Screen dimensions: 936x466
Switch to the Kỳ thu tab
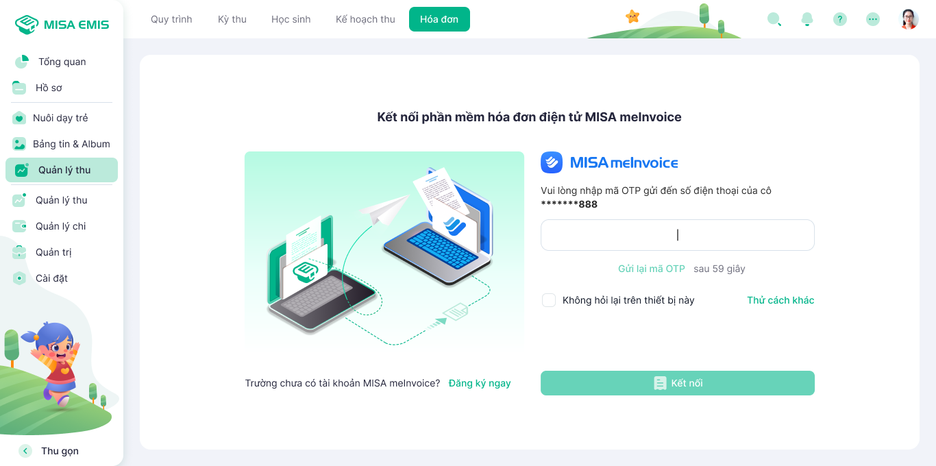pos(232,19)
